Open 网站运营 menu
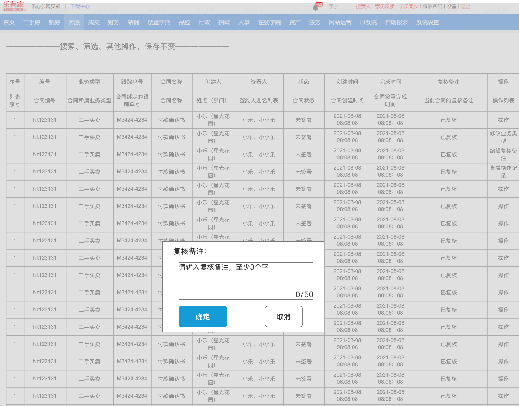Image resolution: width=519 pixels, height=406 pixels. [340, 22]
